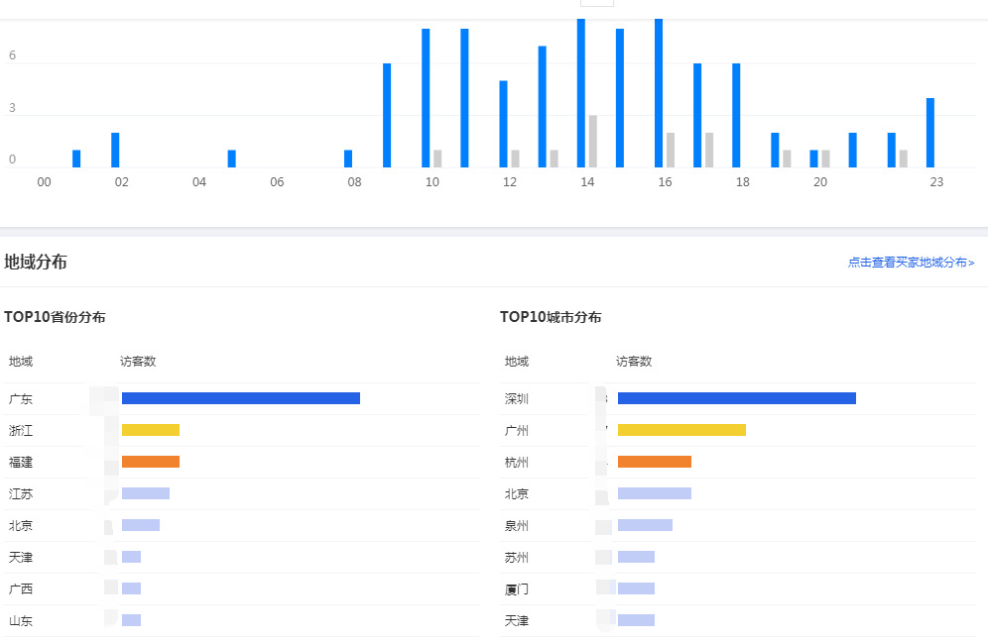Select the blue 深圳 city bar
The image size is (988, 641).
(737, 398)
